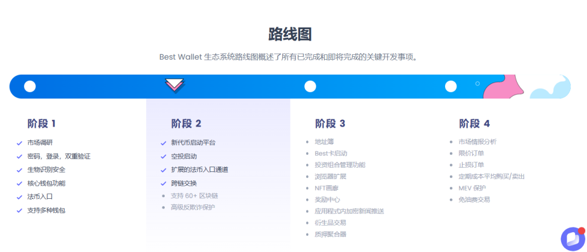This screenshot has width=587, height=252.
Task: Click the 新代币启动平台 item
Action: (x=193, y=143)
